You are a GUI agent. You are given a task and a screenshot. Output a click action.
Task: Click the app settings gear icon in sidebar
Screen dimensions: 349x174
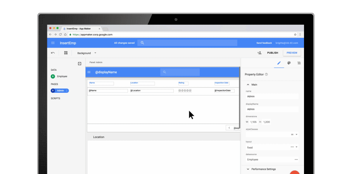[x=79, y=64]
